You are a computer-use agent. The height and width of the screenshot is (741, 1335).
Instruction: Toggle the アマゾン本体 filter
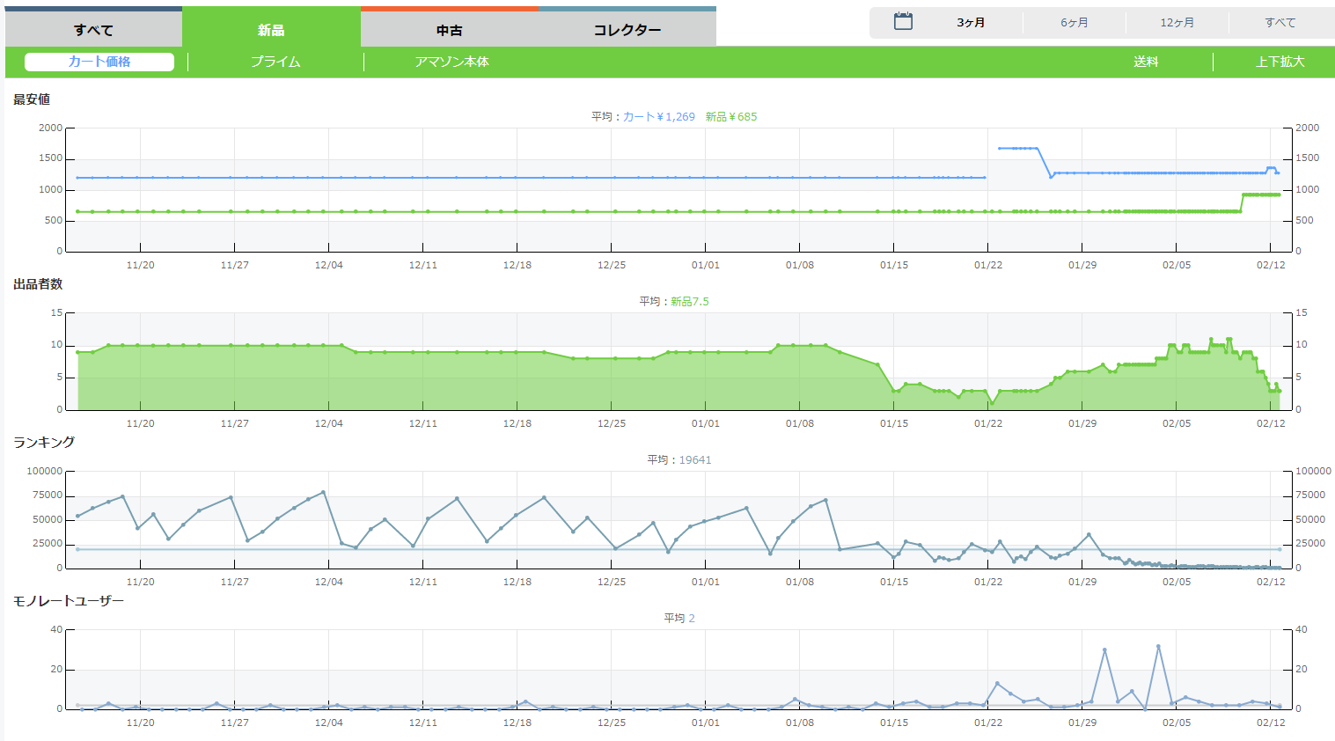click(x=451, y=62)
